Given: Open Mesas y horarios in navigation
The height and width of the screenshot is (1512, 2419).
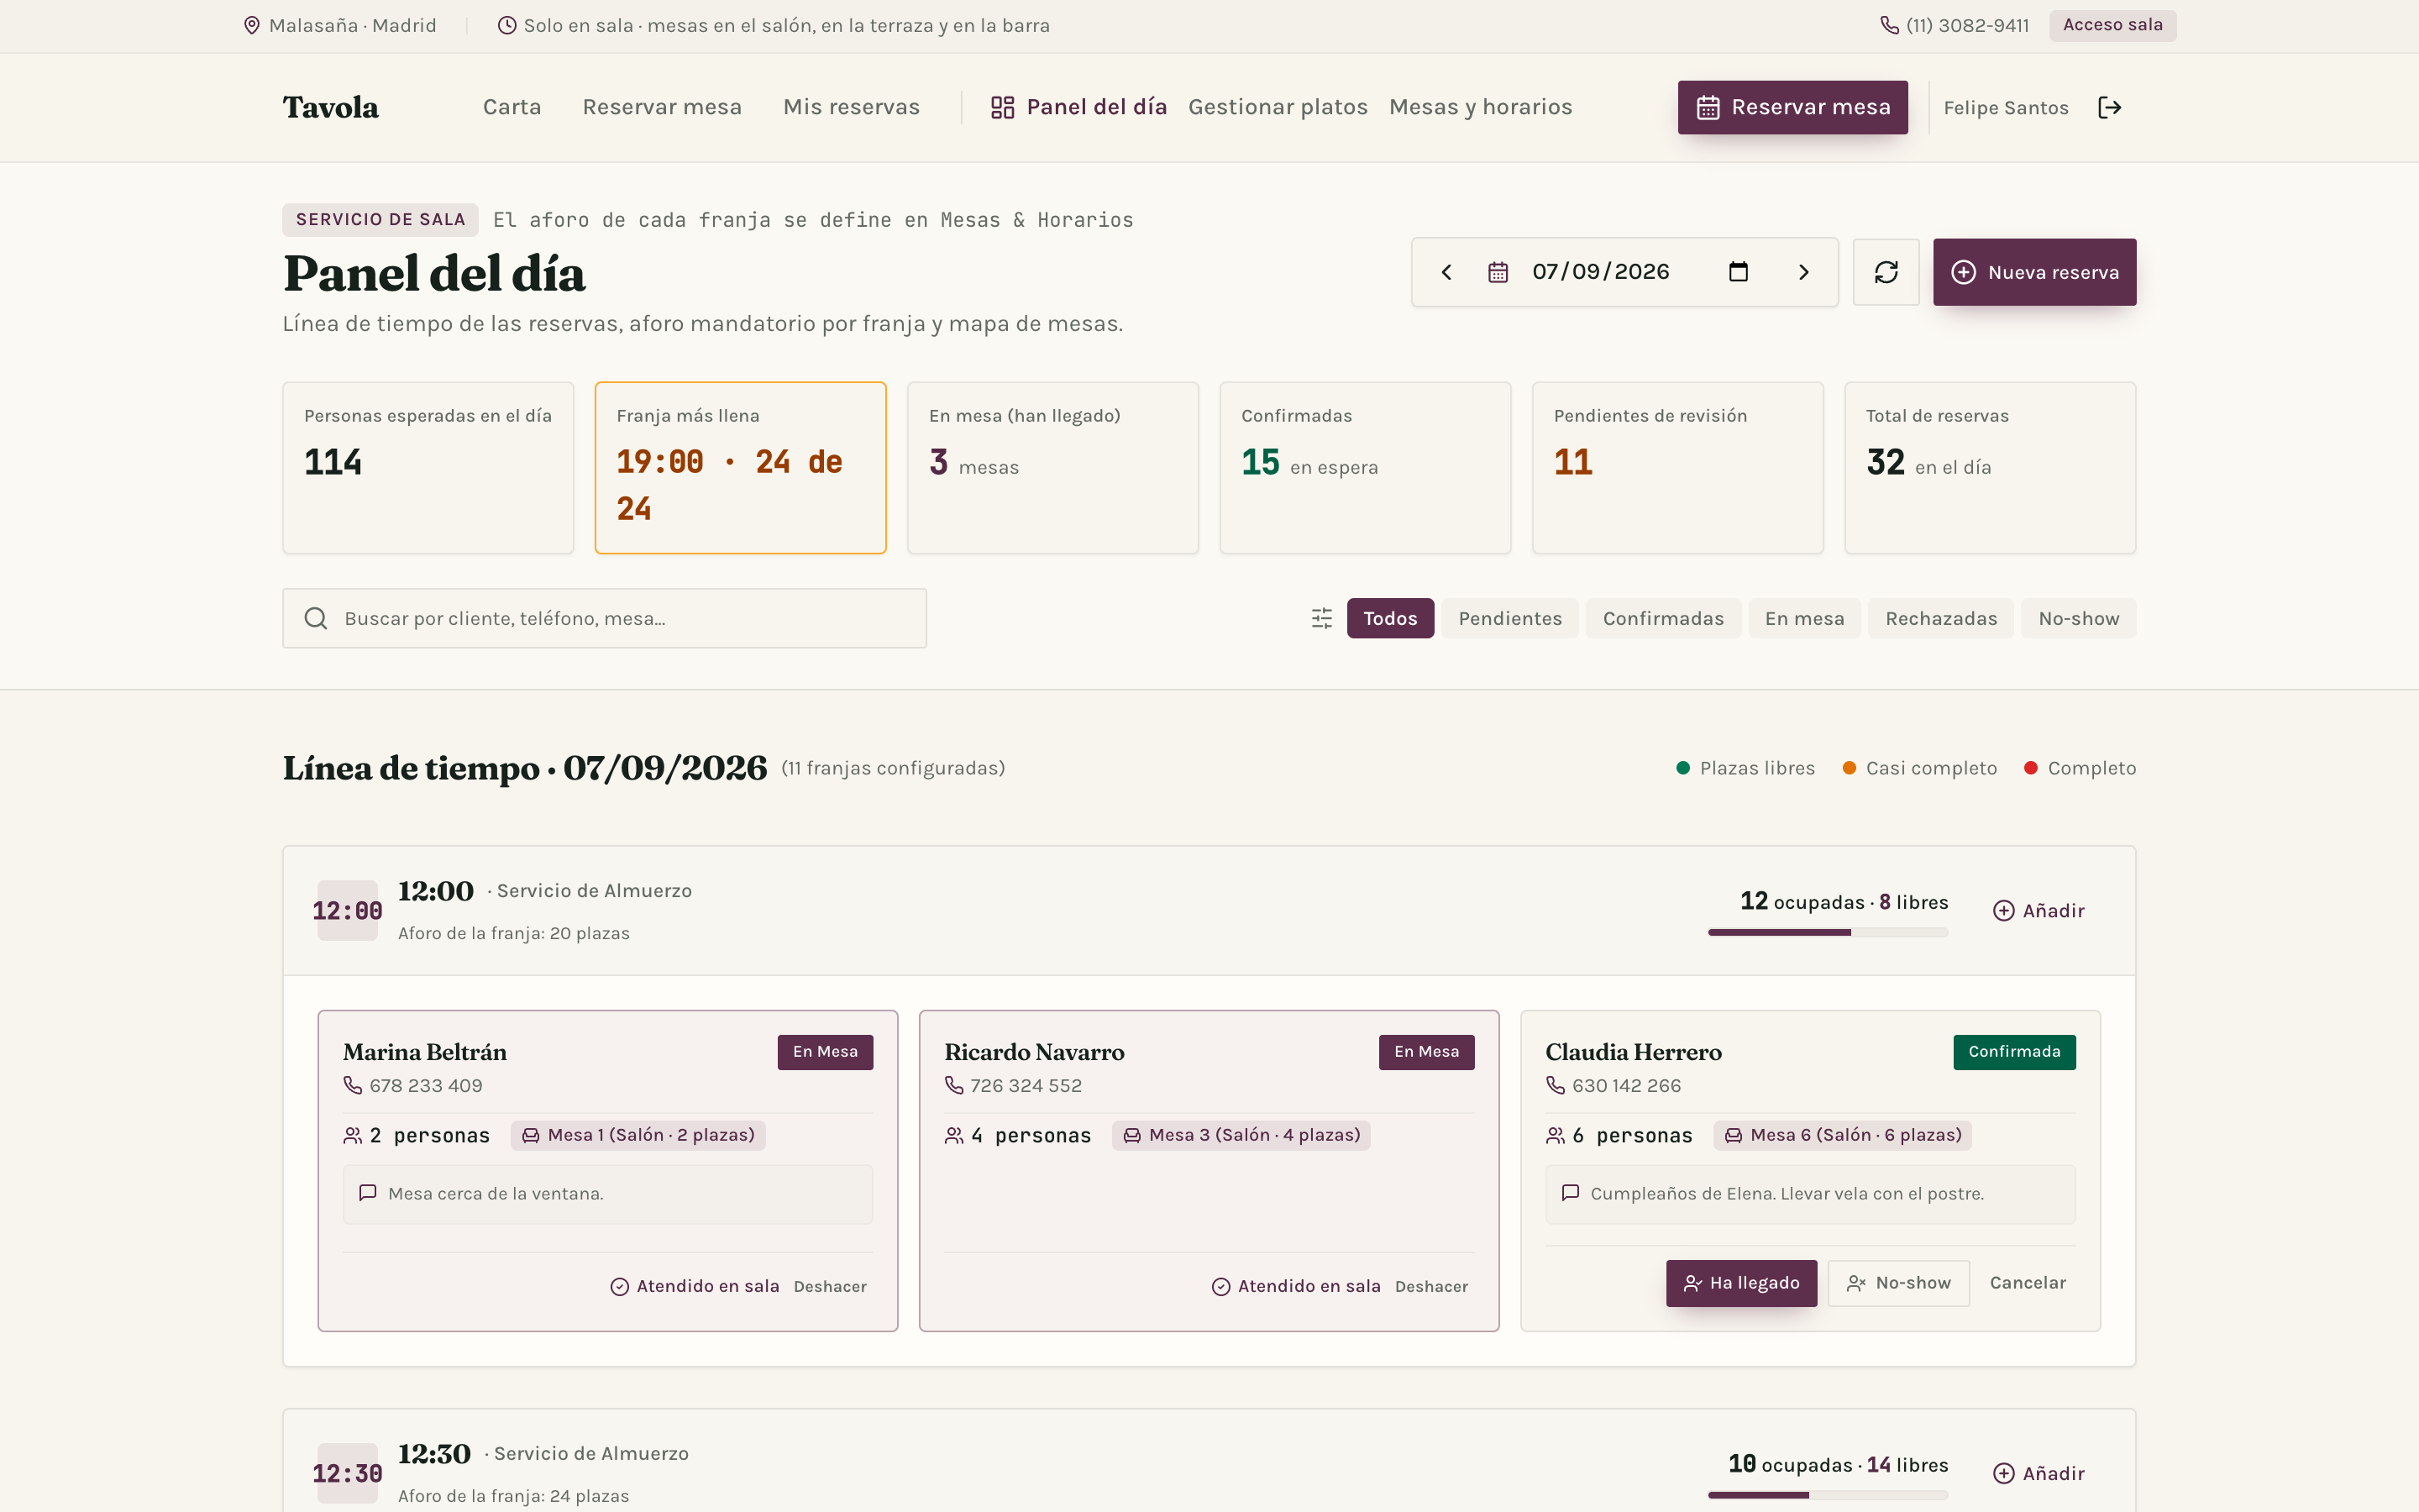Looking at the screenshot, I should pyautogui.click(x=1481, y=107).
